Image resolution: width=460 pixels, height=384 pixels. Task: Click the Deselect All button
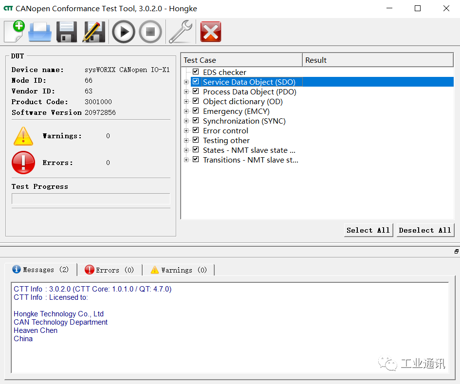(x=425, y=230)
